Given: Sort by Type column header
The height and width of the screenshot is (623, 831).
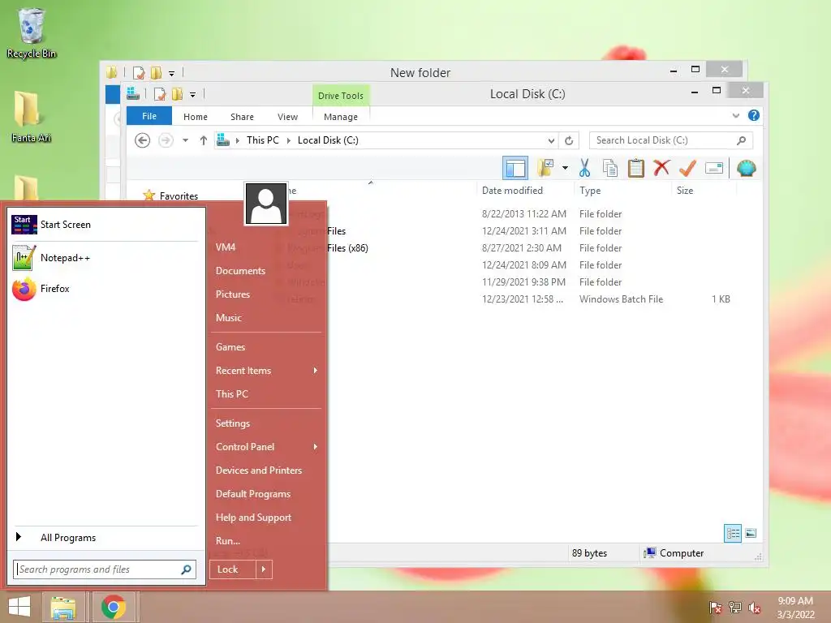Looking at the screenshot, I should point(590,190).
